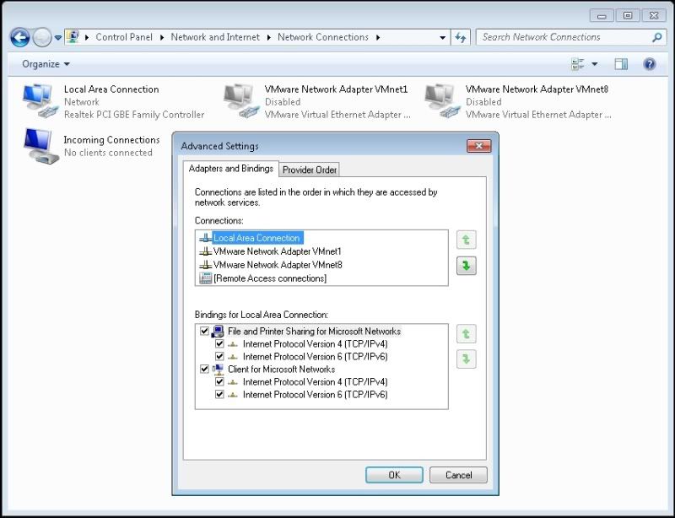The height and width of the screenshot is (518, 675).
Task: Switch to the Adapters and Bindings tab
Action: click(x=230, y=169)
